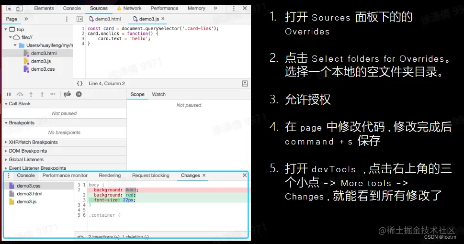This screenshot has height=244, width=464.
Task: Click the .container rule in diff
Action: pos(104,215)
